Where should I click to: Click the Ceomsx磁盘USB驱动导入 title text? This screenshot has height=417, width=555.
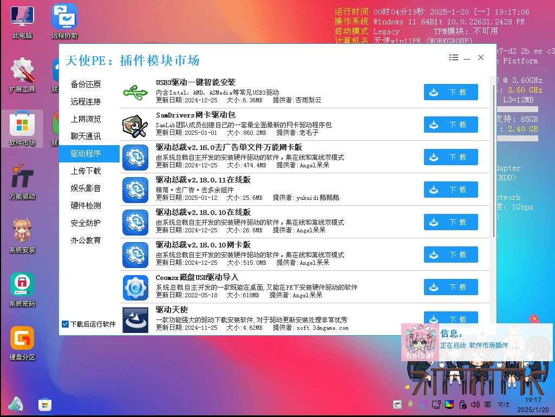(x=197, y=277)
